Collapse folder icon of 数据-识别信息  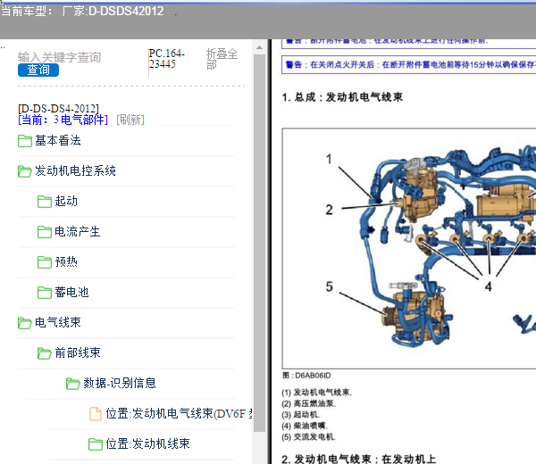click(x=73, y=384)
